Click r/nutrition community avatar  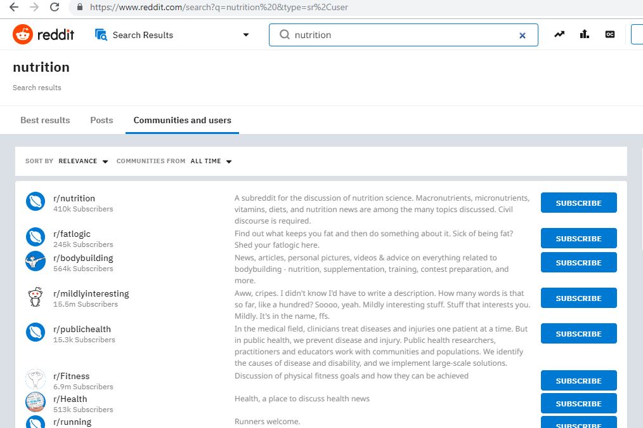click(x=36, y=202)
